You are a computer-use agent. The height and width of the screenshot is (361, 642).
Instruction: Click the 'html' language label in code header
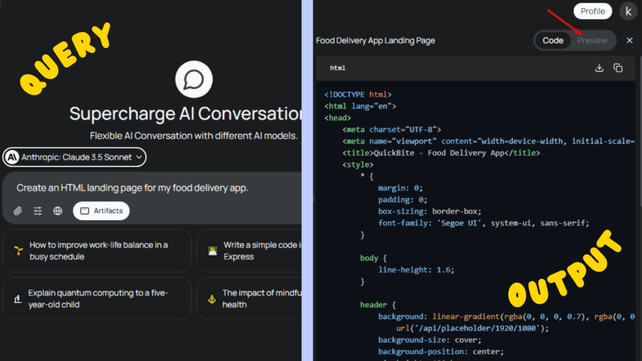click(x=337, y=68)
